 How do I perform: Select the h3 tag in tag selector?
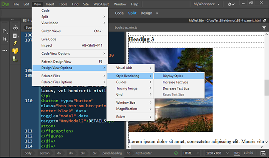point(128,153)
